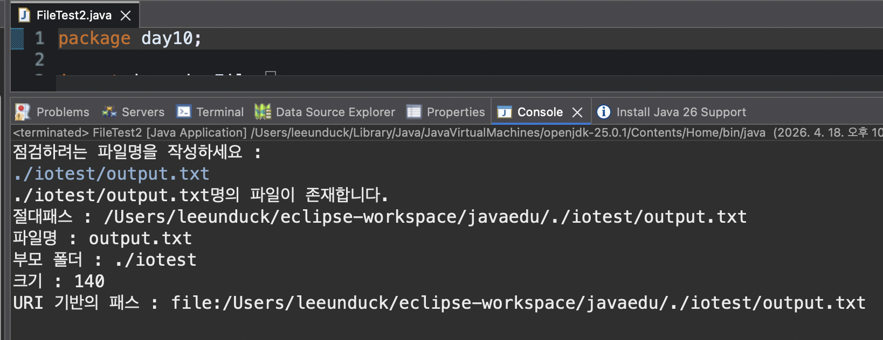The image size is (883, 340).
Task: Switch to the Servers tab
Action: pos(133,112)
